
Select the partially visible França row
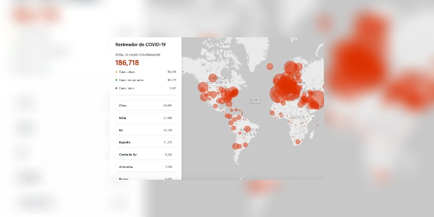[145, 178]
